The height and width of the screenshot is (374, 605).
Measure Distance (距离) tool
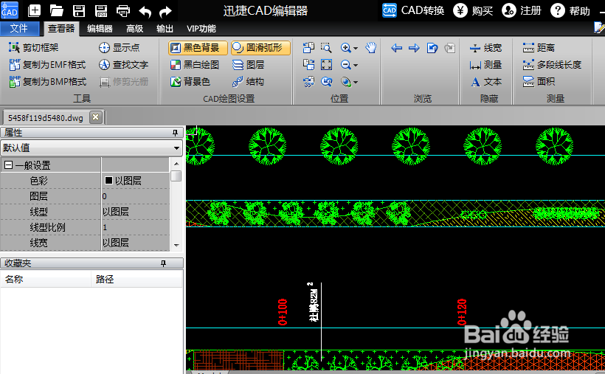pos(539,47)
